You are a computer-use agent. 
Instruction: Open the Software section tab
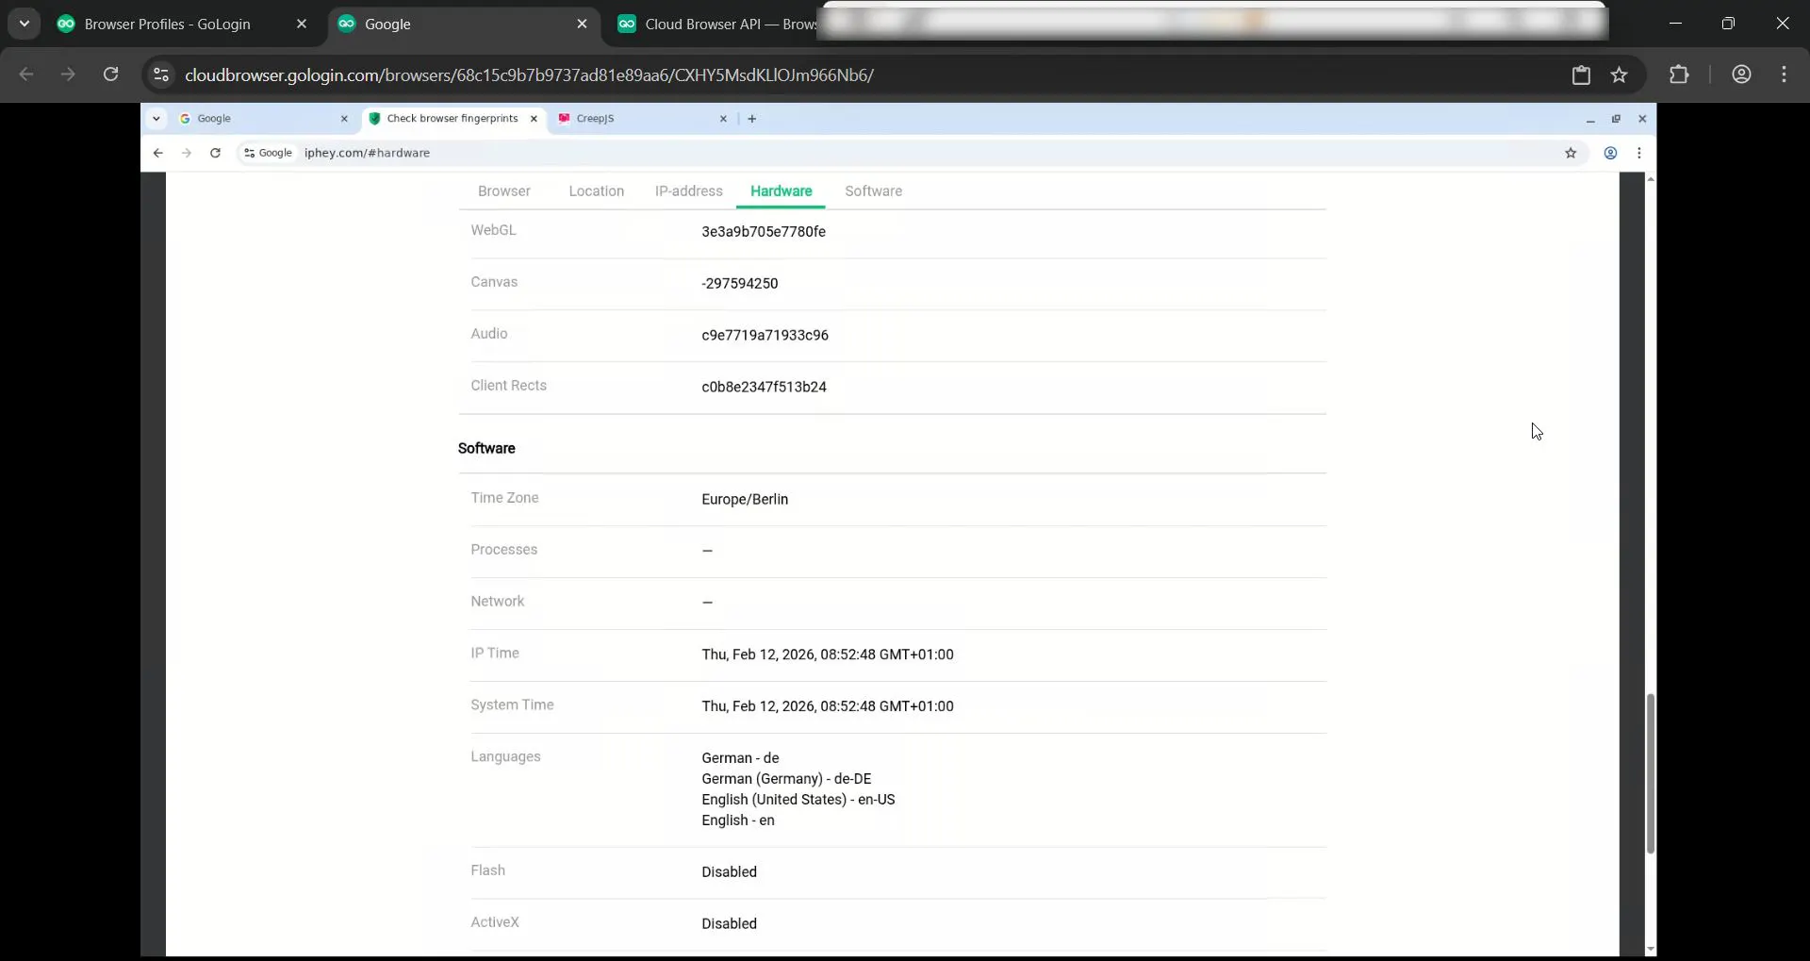[874, 191]
